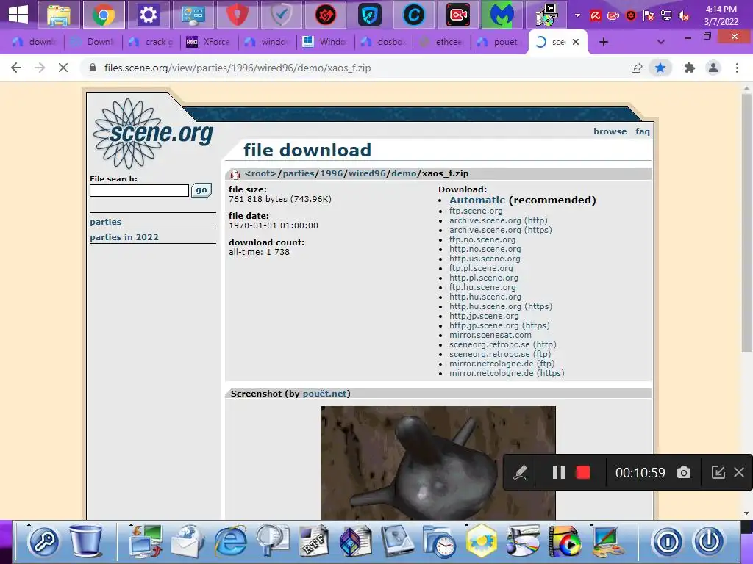Open the magnifier search icon in the dock
Screen dimensions: 753x564
click(272, 541)
